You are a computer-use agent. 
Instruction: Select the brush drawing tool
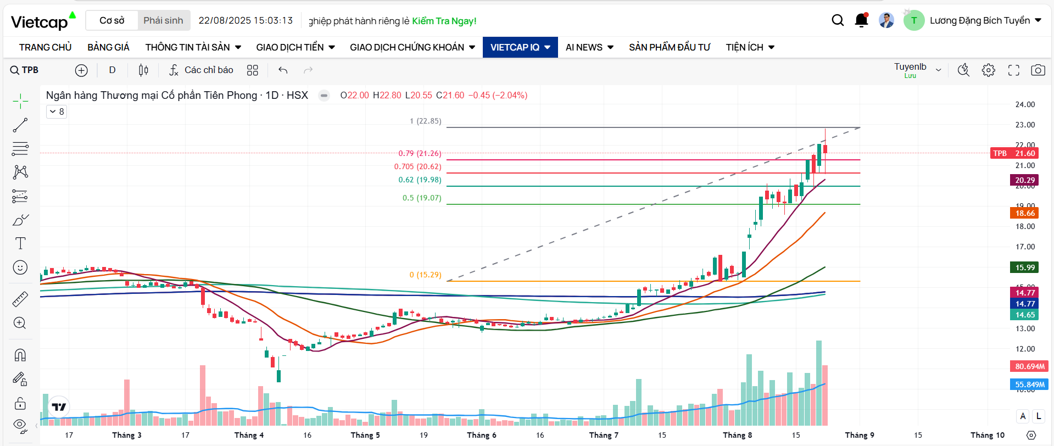(x=20, y=220)
